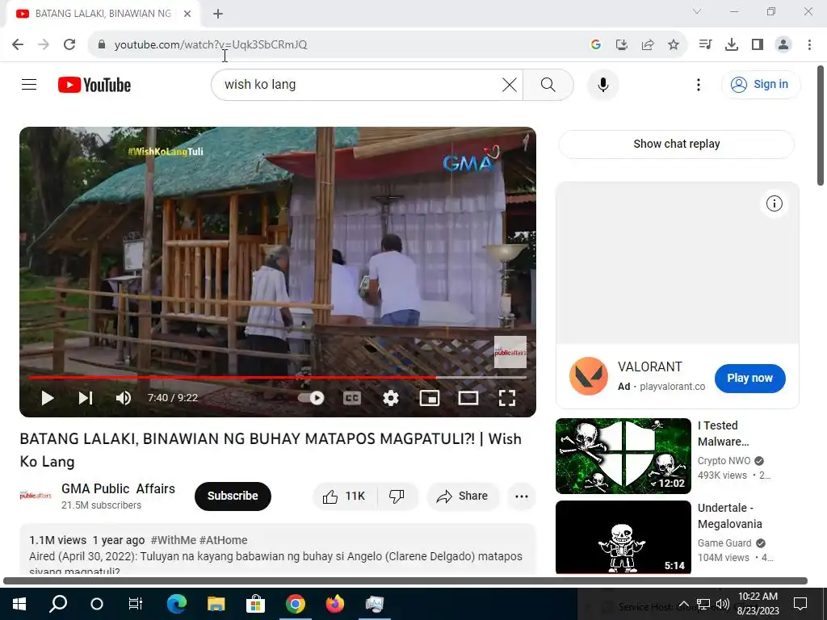Open YouTube settings three-dot menu
Viewport: 827px width, 620px height.
pyautogui.click(x=699, y=84)
